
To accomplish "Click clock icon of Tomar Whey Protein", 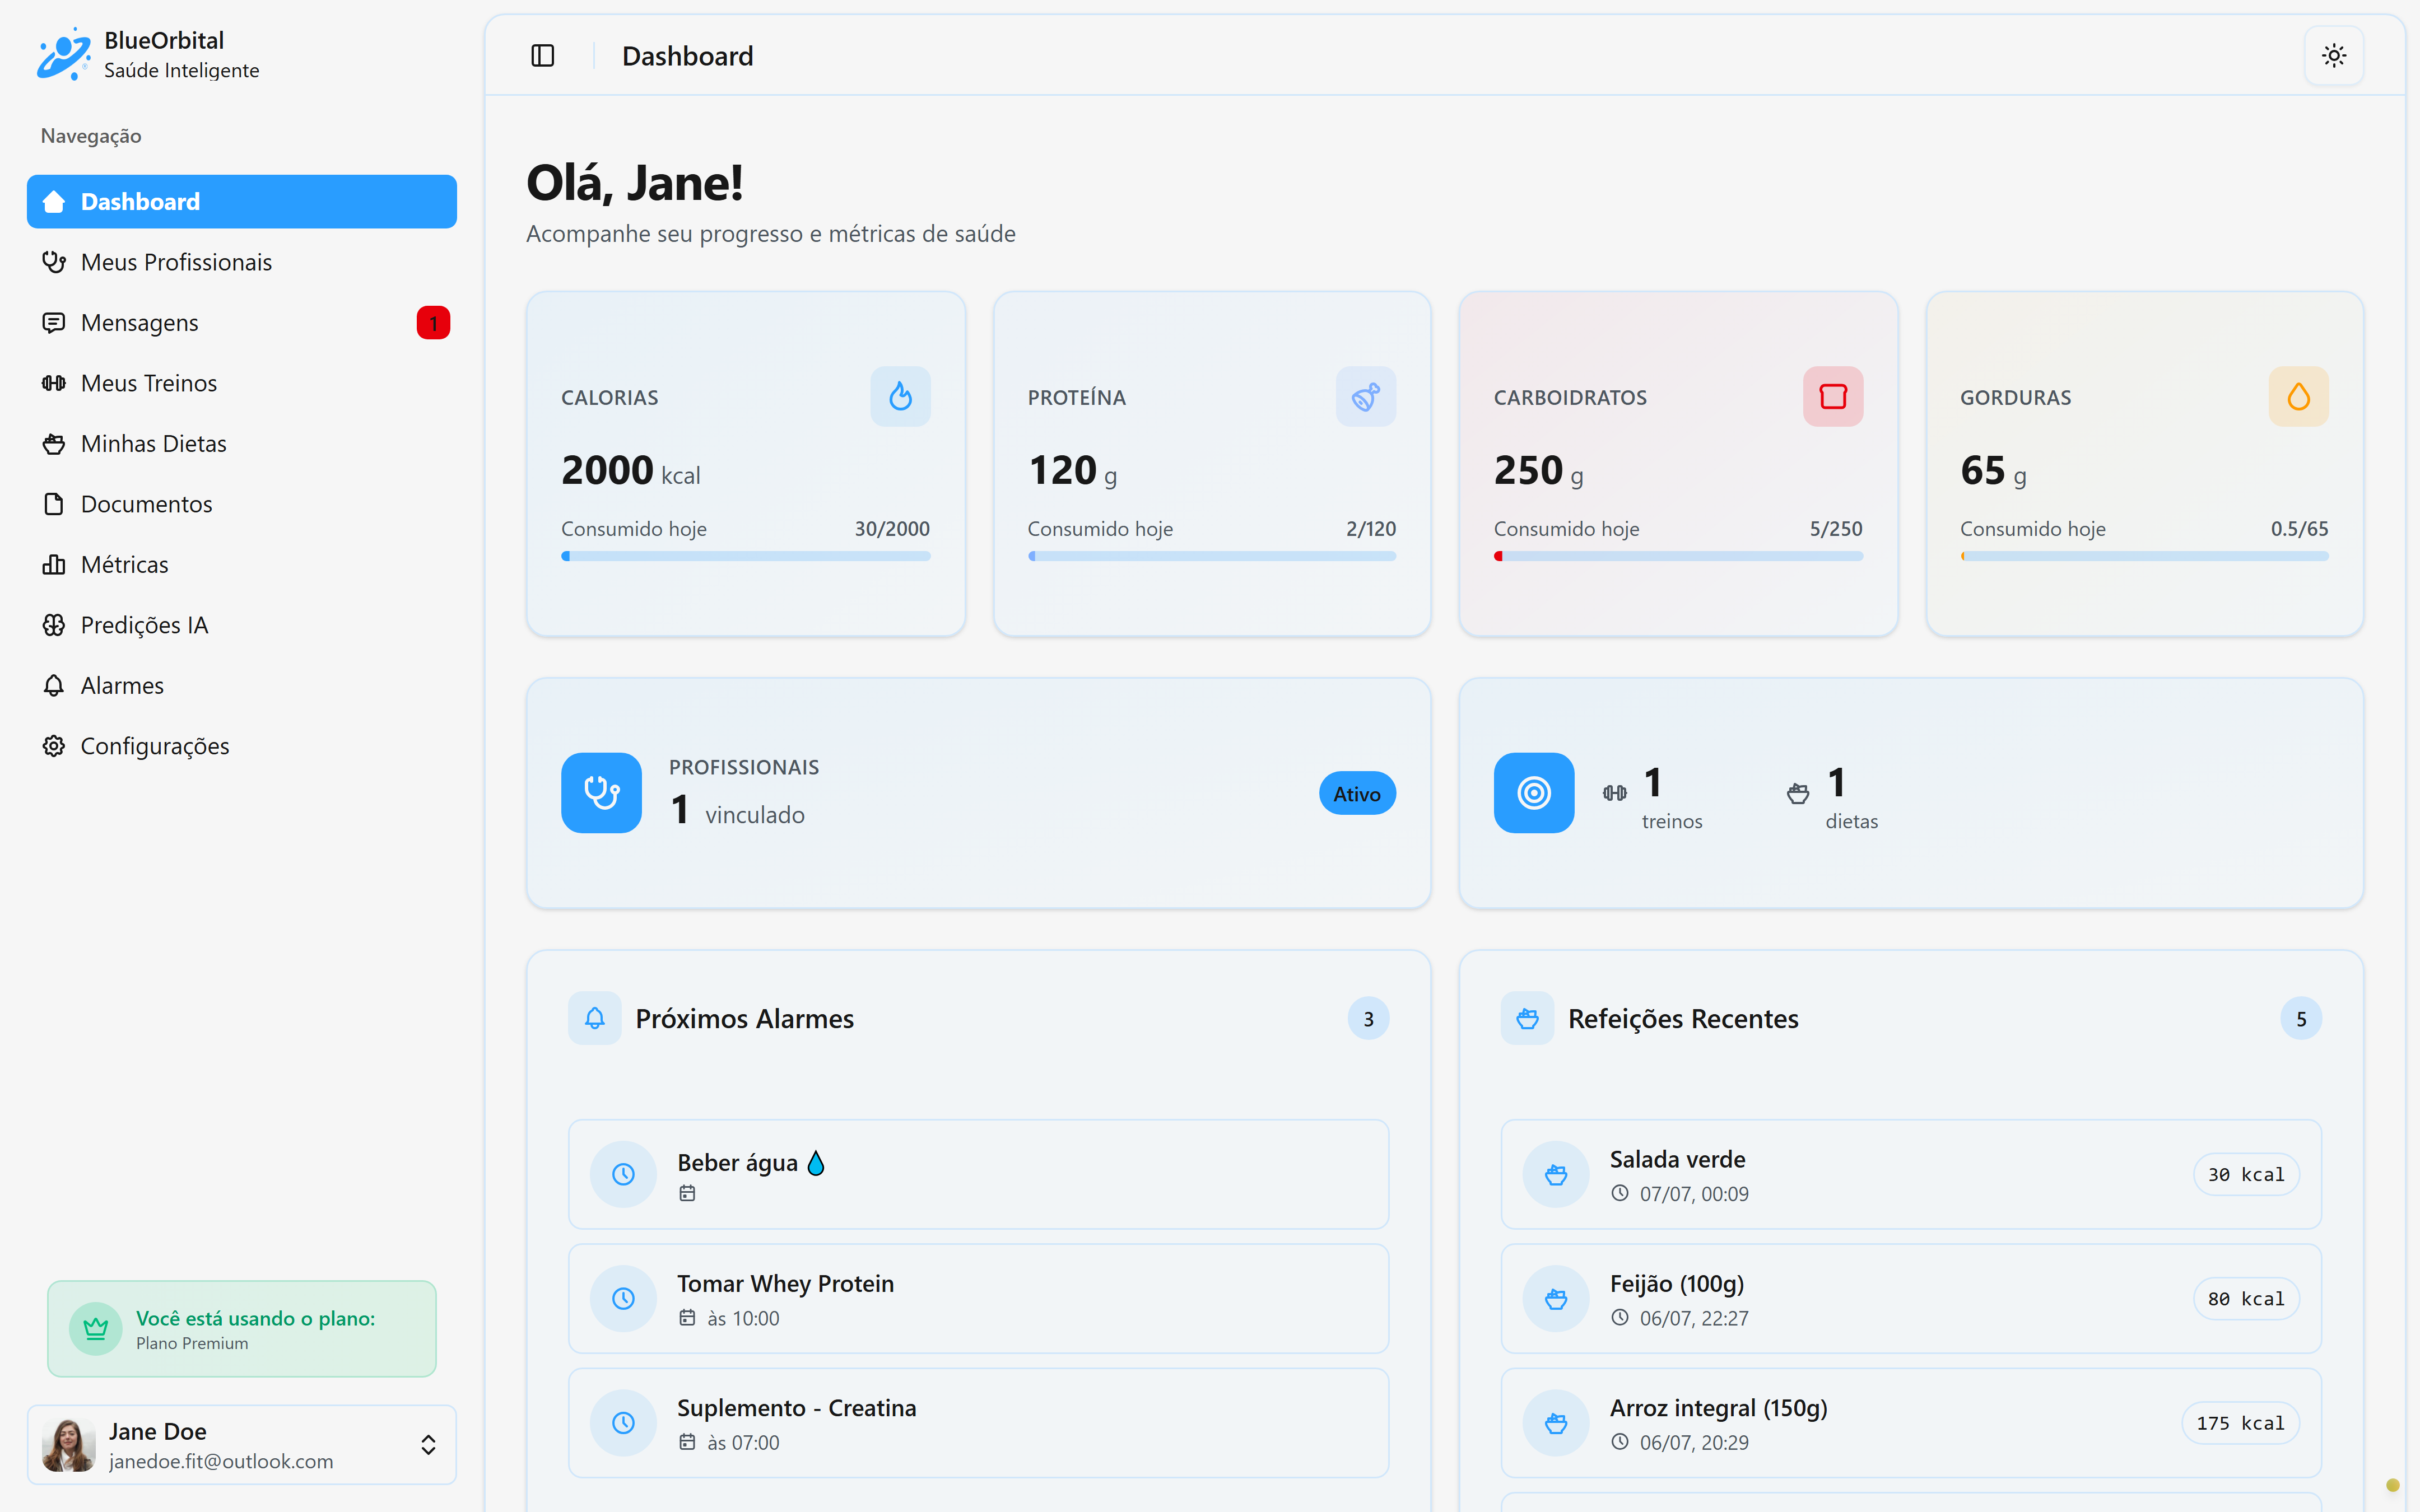I will [623, 1299].
